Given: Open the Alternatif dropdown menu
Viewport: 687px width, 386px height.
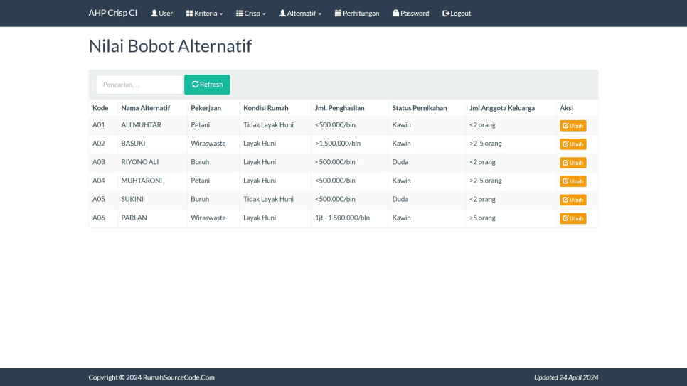Looking at the screenshot, I should pyautogui.click(x=300, y=14).
